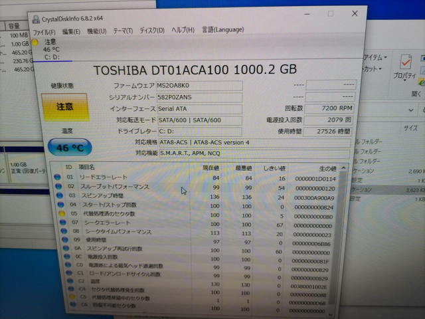
Task: Click blue status dot for C1 ロード/アンロードサイクル回数
Action: coord(69,272)
